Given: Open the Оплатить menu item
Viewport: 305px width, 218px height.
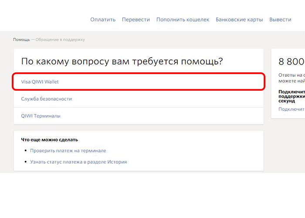Looking at the screenshot, I should (x=103, y=20).
